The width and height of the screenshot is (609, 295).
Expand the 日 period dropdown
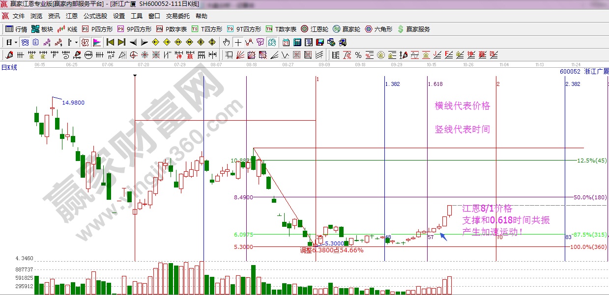tap(12, 42)
